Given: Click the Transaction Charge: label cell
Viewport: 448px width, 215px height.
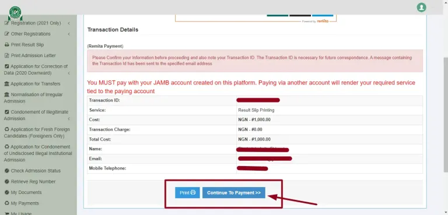Looking at the screenshot, I should (162, 129).
